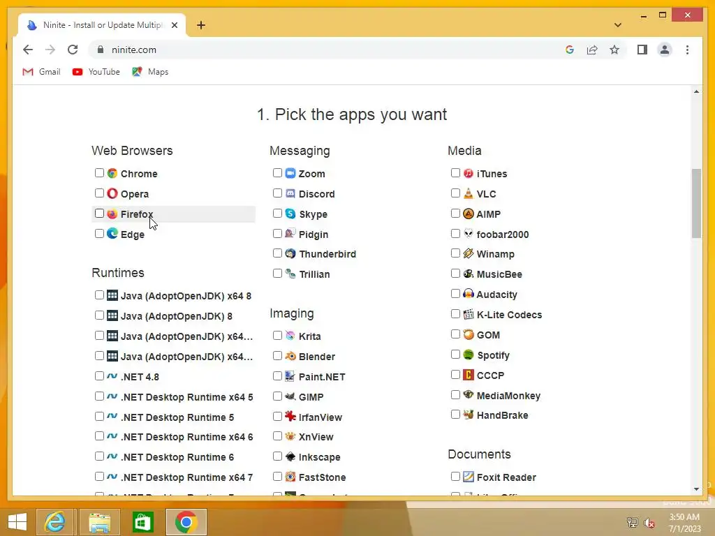Click the MusicBee label
The width and height of the screenshot is (715, 536).
pos(499,274)
